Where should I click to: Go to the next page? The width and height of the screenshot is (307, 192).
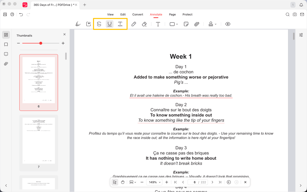coord(212,182)
